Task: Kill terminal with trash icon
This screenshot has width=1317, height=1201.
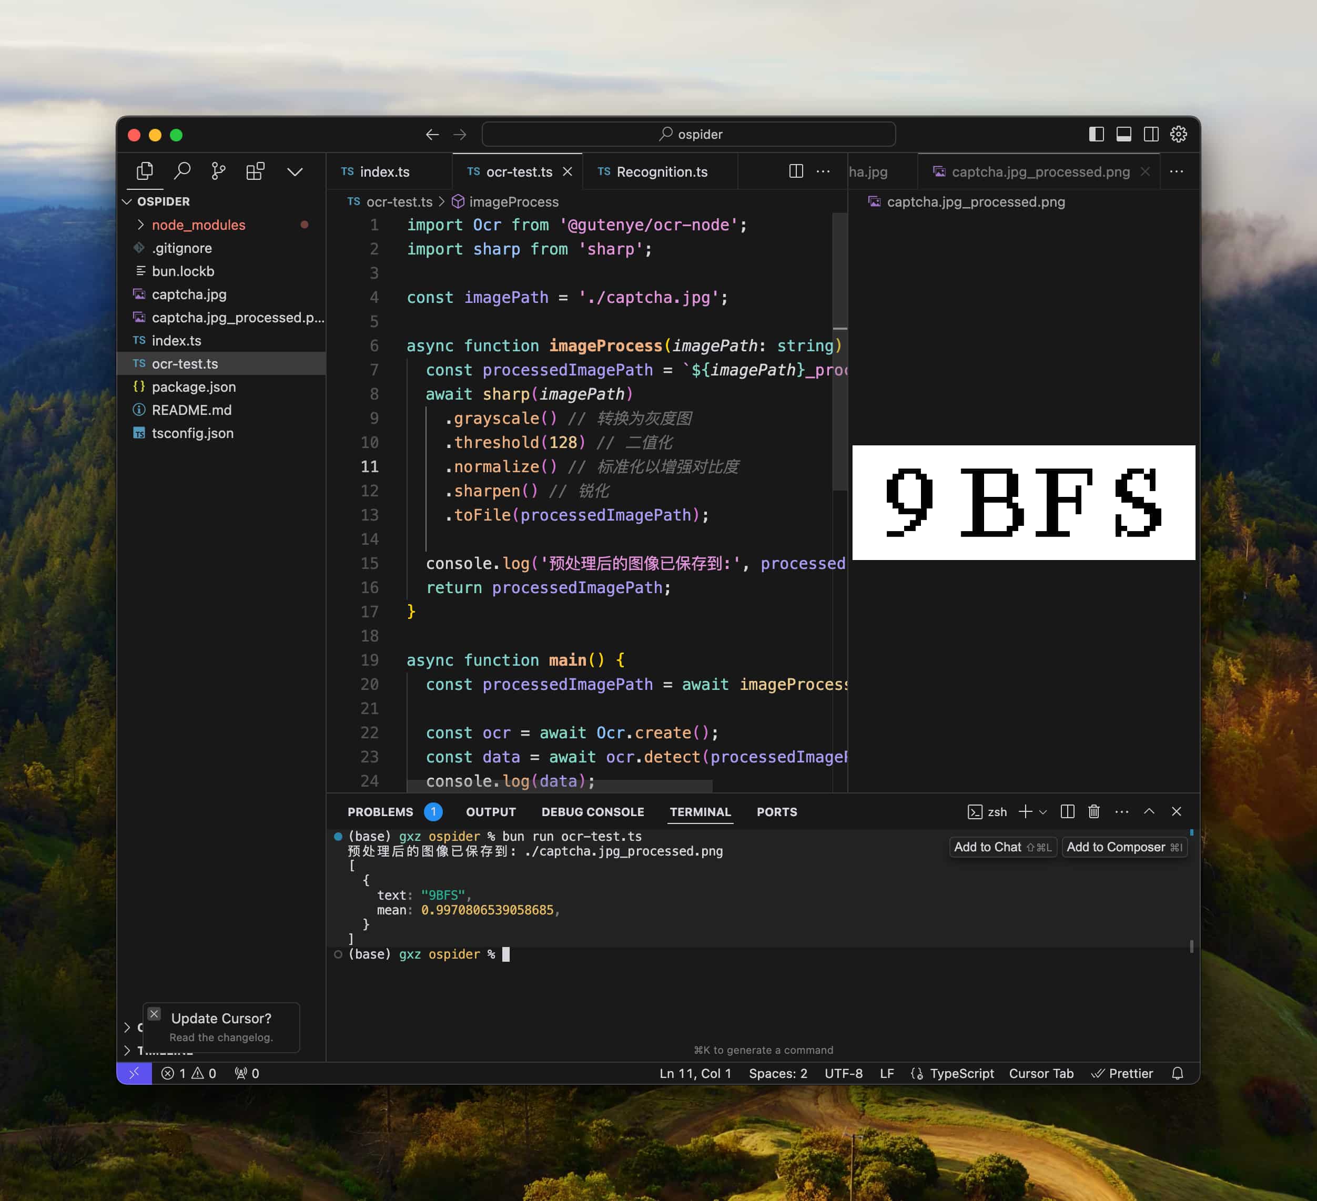Action: click(x=1093, y=812)
